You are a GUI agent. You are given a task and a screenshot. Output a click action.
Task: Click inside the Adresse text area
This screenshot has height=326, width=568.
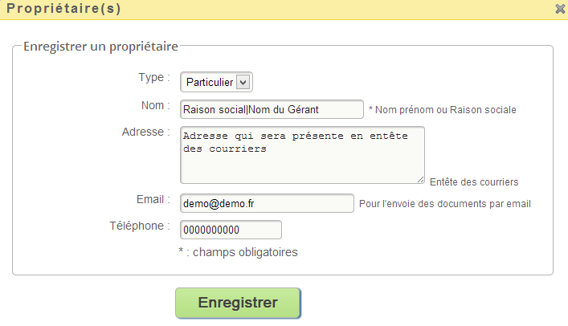[302, 155]
